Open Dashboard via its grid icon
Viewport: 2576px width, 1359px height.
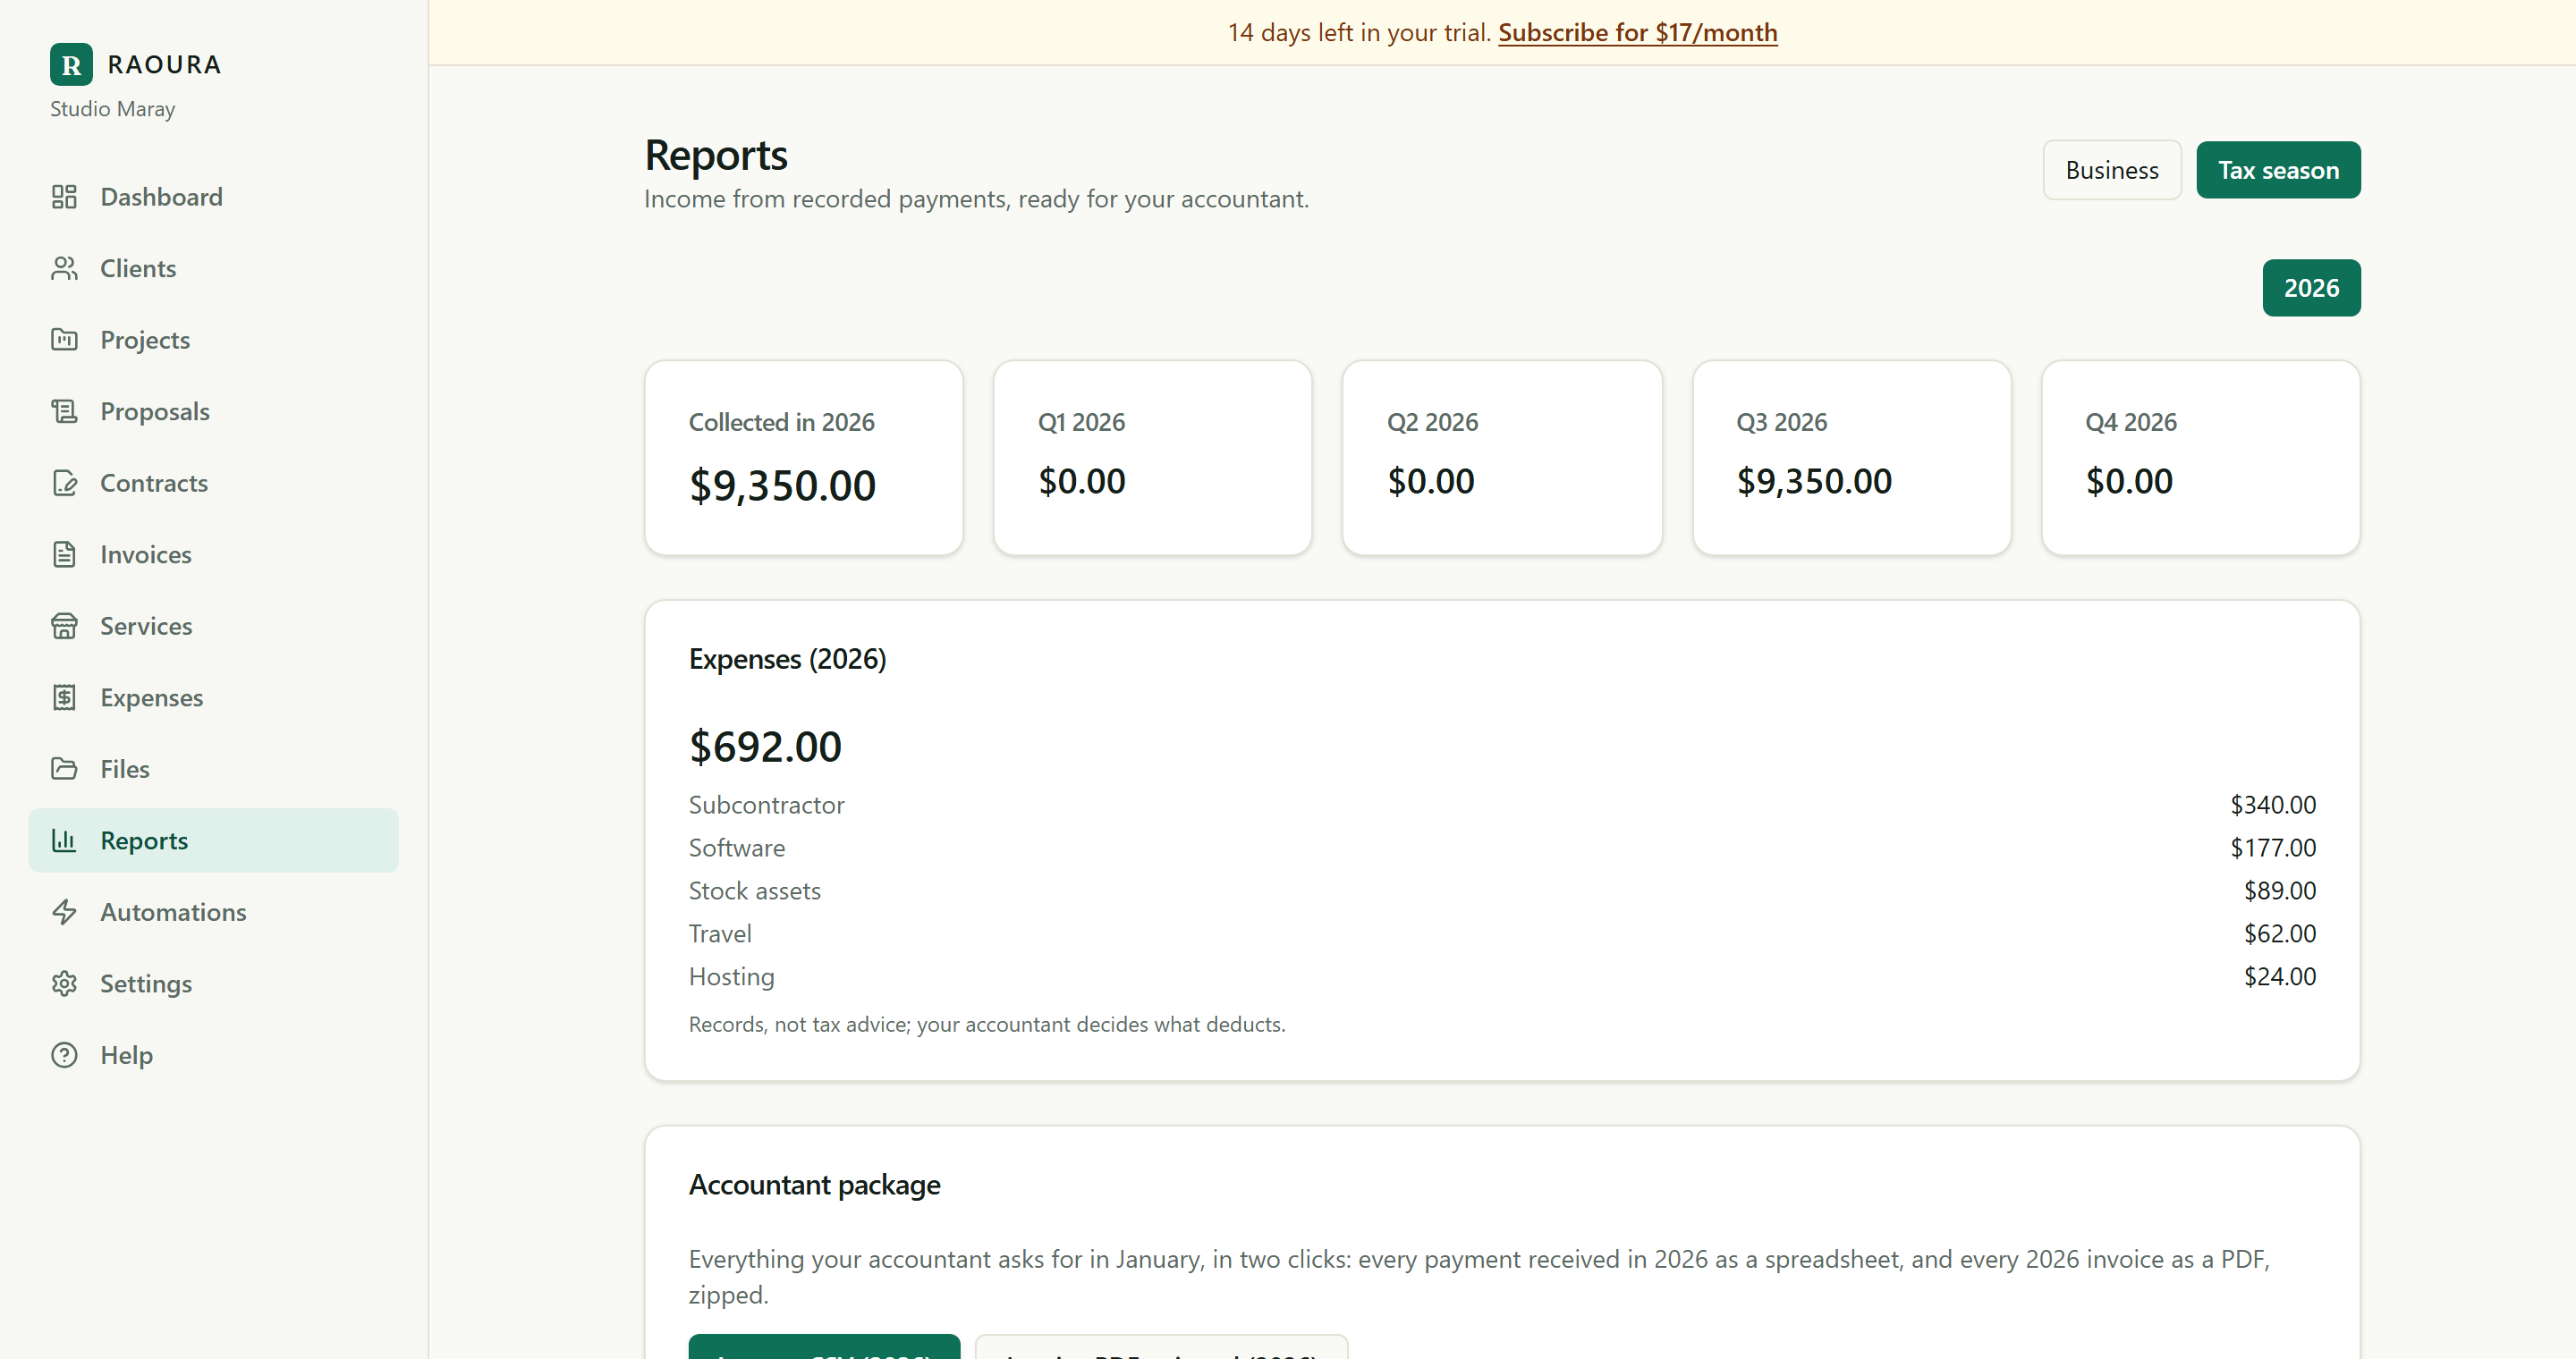(64, 197)
